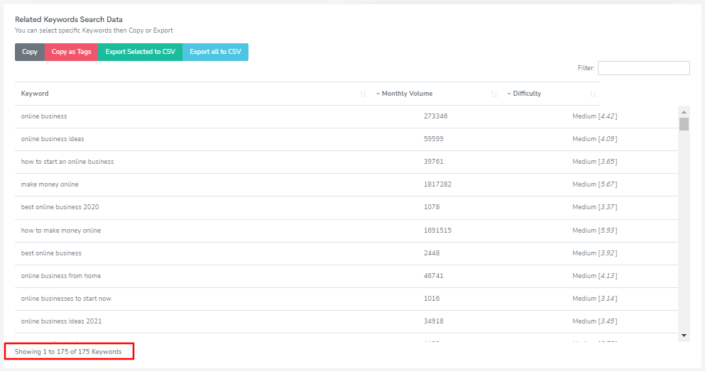Viewport: 705px width, 371px height.
Task: Click Export Selected to CSV
Action: point(141,52)
